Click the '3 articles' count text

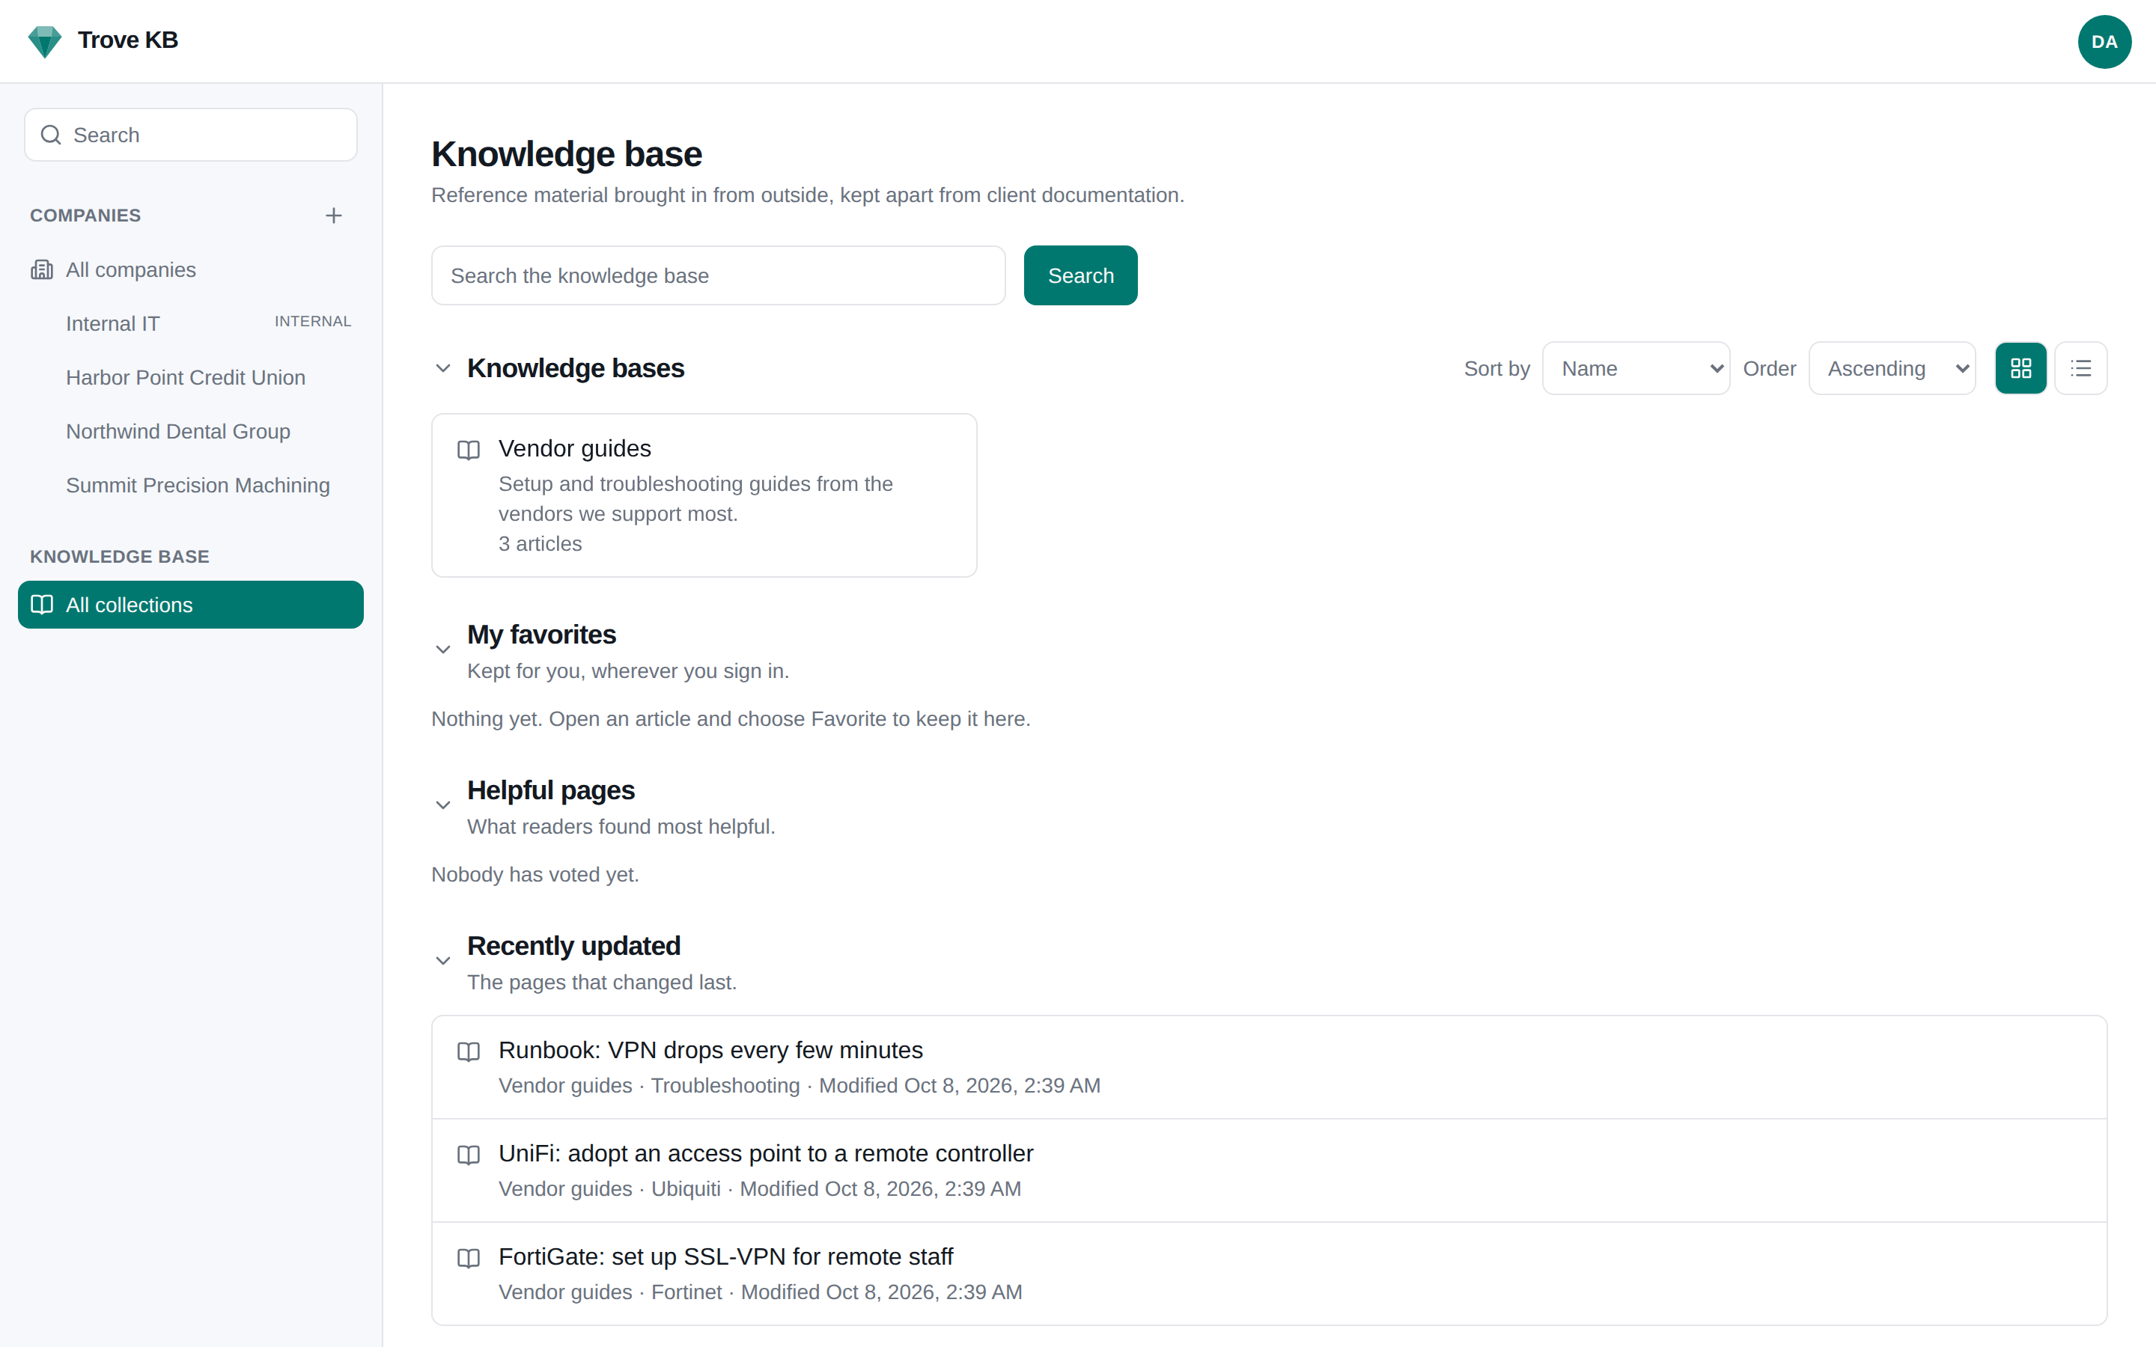click(x=540, y=543)
